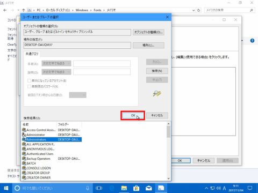The width and height of the screenshot is (258, 193).
Task: Click OK in the Select Users dialog
Action: [x=133, y=115]
